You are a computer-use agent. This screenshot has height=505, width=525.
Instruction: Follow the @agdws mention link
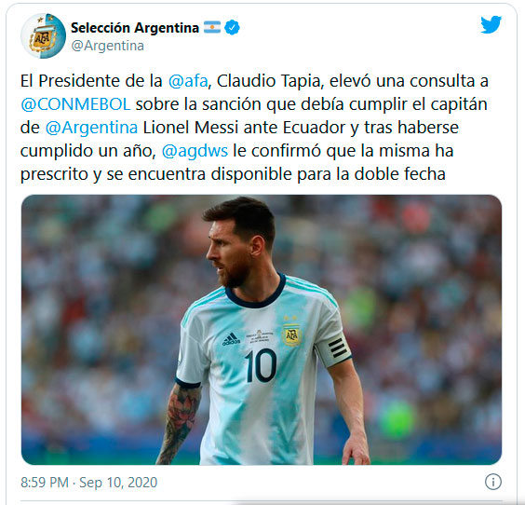pyautogui.click(x=195, y=151)
